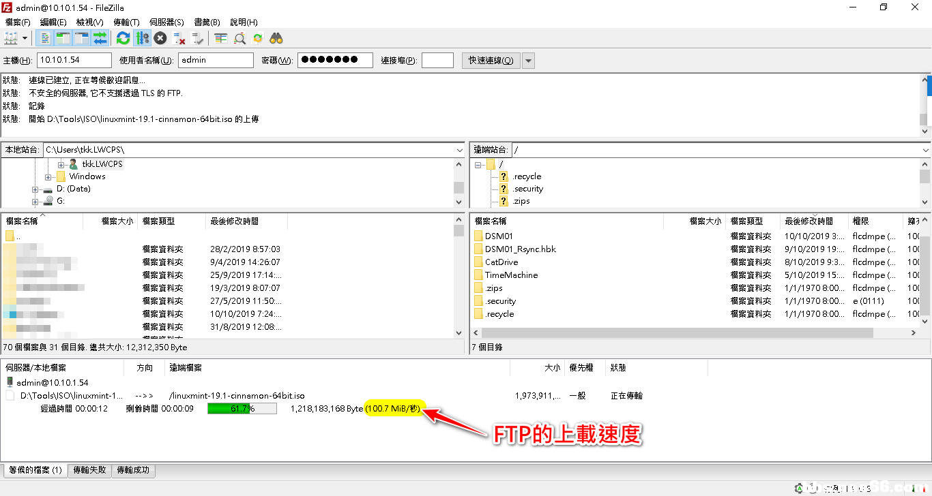Toggle the remote directory tree view
The height and width of the screenshot is (496, 932).
[82, 38]
